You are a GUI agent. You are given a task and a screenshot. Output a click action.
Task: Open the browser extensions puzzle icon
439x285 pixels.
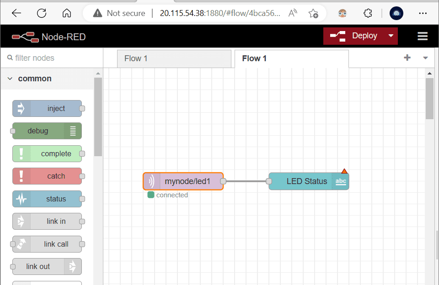(368, 13)
